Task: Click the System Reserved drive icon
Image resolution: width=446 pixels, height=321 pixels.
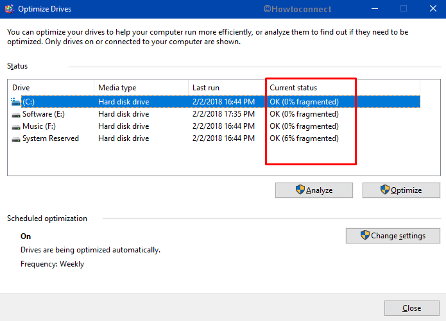Action: coord(15,139)
